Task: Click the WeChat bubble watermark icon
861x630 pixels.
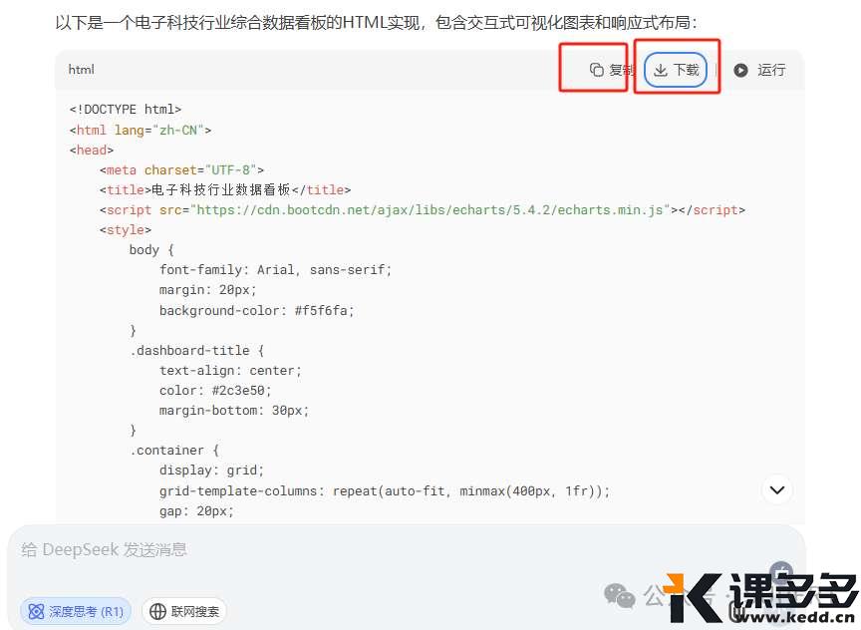Action: point(620,595)
